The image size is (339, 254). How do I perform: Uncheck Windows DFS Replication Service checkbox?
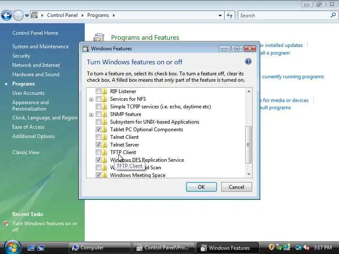(x=98, y=160)
